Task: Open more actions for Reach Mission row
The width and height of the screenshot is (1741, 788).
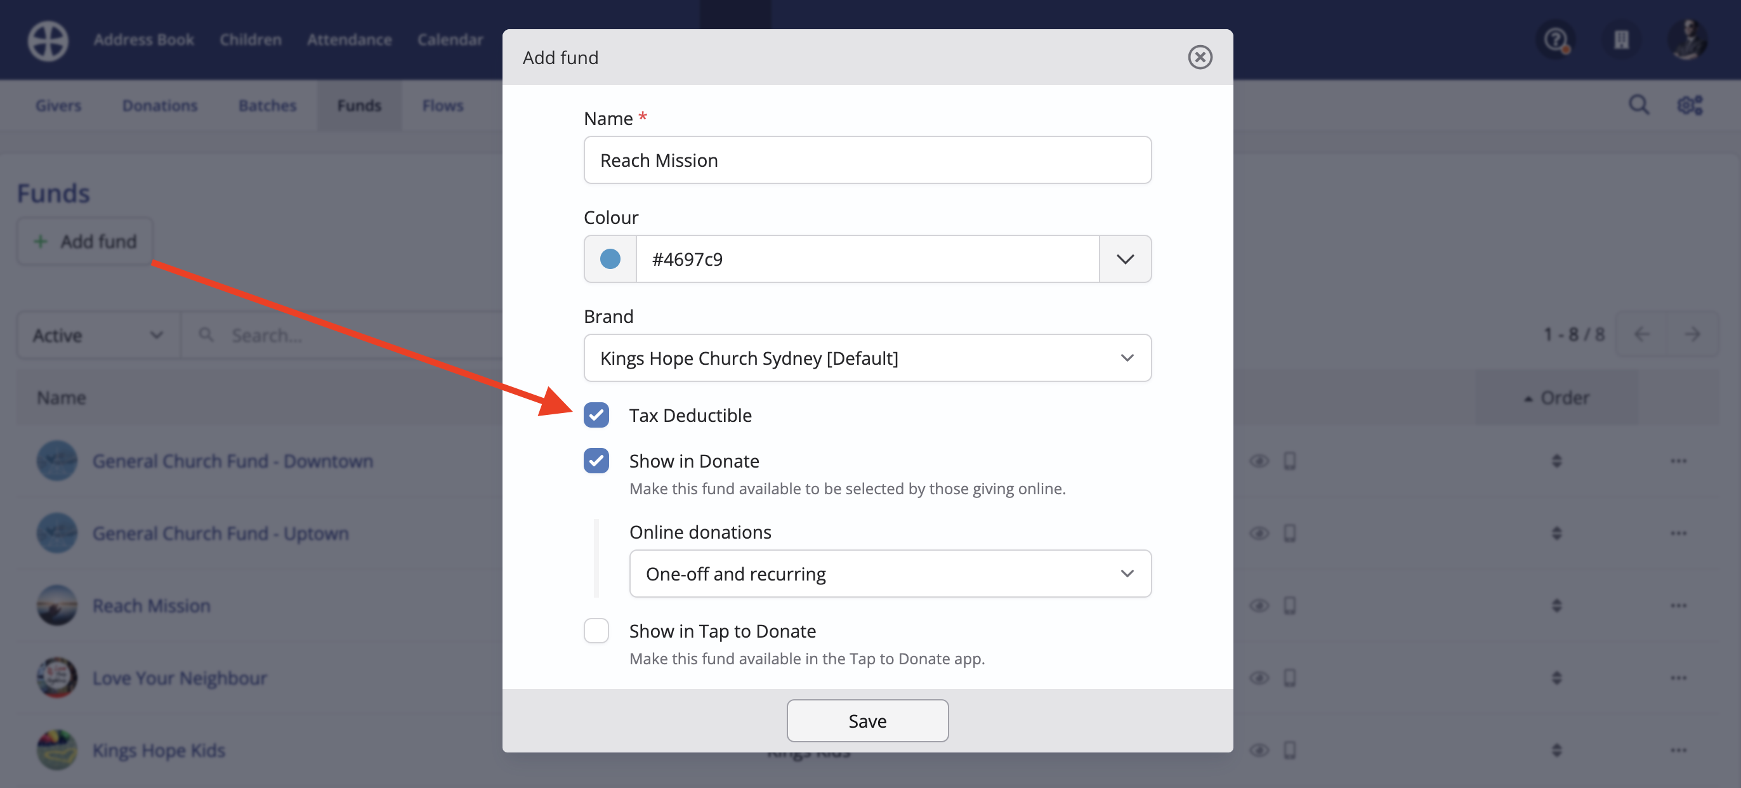Action: (x=1679, y=605)
